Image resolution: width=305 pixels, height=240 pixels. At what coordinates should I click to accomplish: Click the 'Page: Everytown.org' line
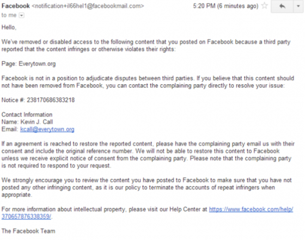28,64
